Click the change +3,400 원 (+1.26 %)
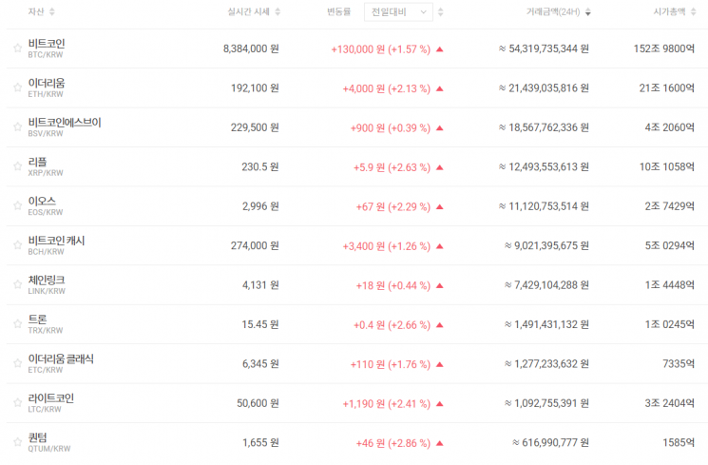This screenshot has width=708, height=465. coord(387,246)
